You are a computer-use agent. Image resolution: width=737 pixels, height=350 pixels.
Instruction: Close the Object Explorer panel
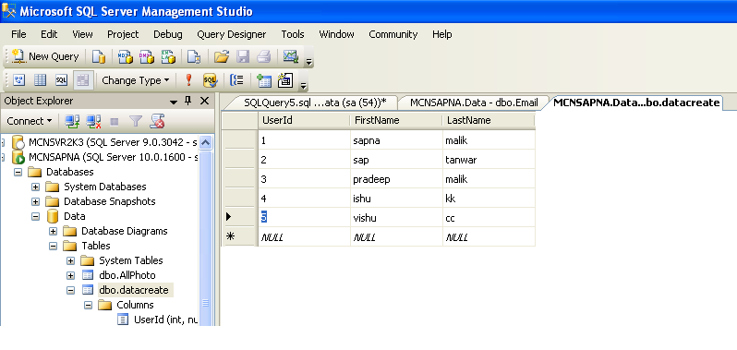pos(204,101)
